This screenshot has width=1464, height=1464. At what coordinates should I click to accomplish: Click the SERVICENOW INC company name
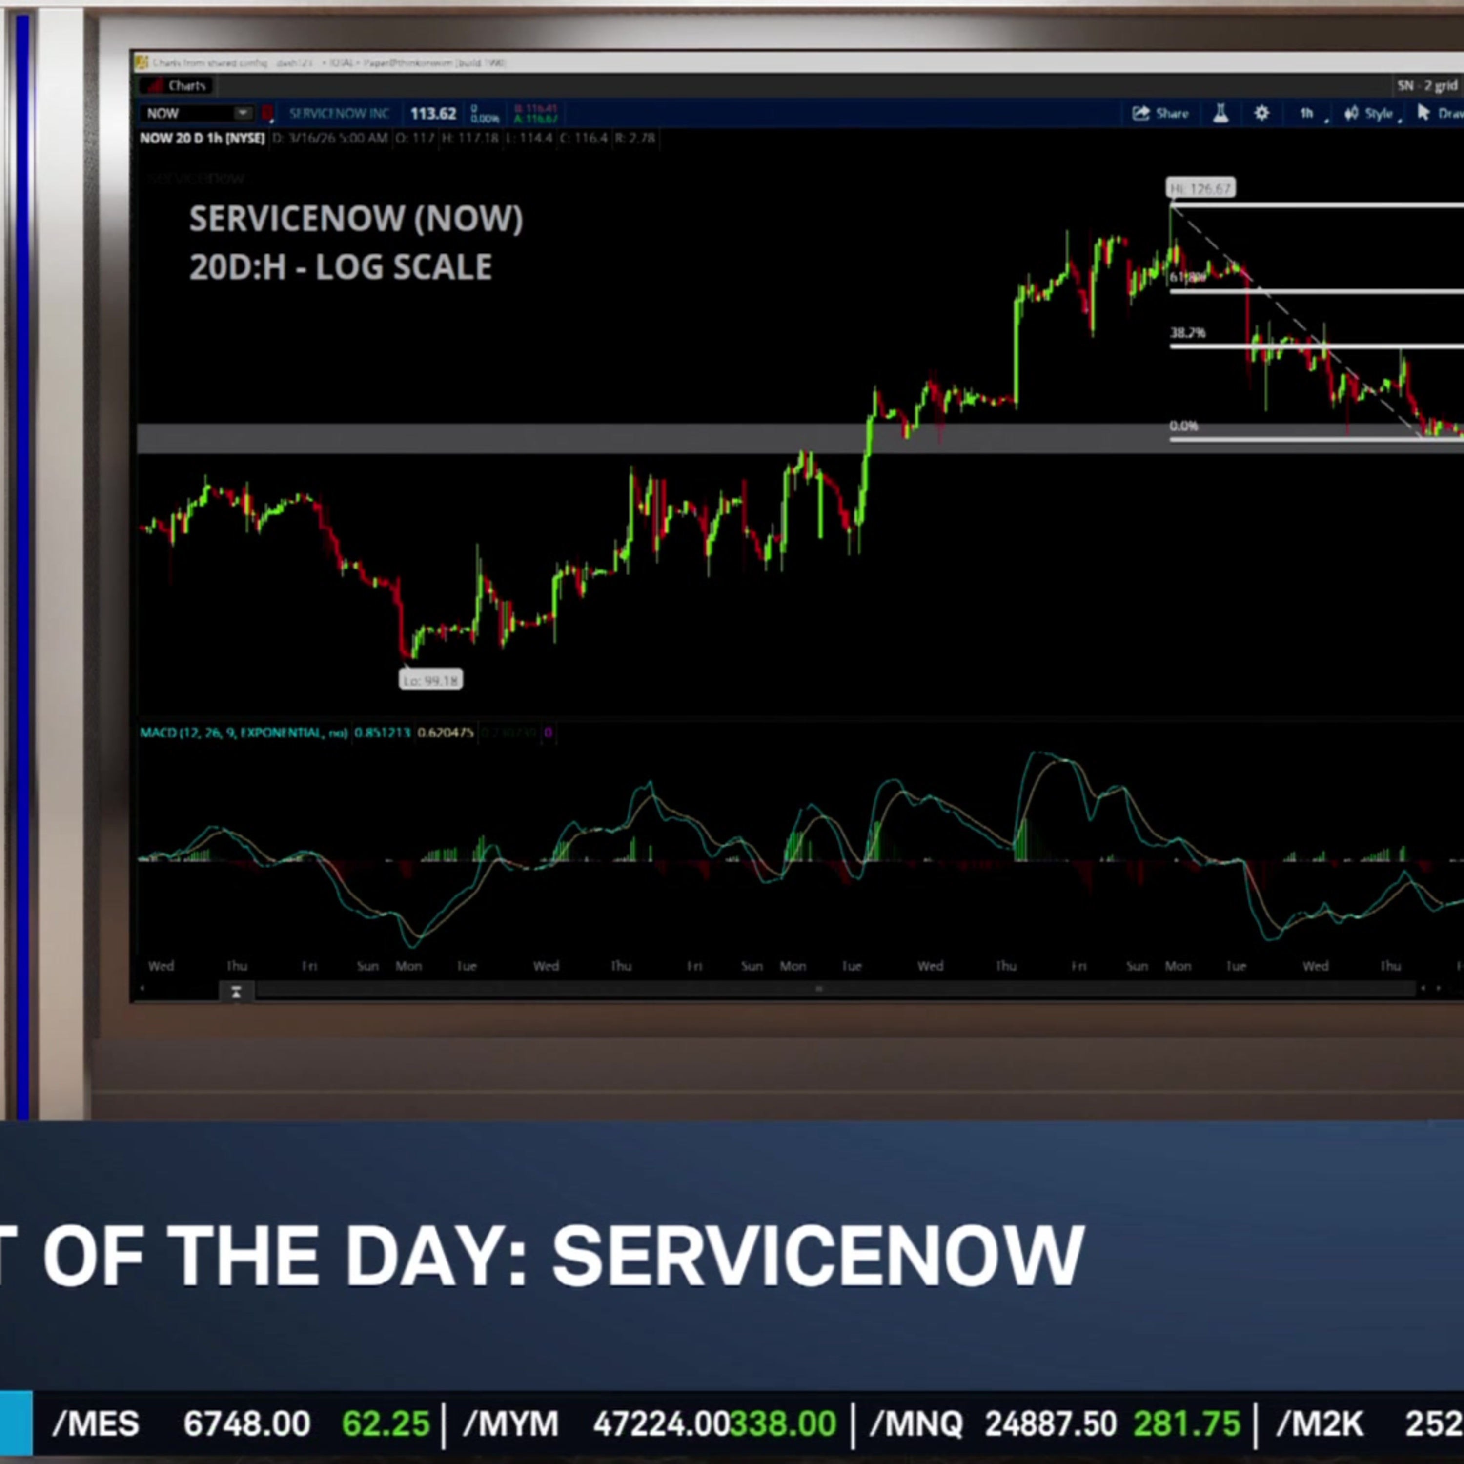(339, 114)
